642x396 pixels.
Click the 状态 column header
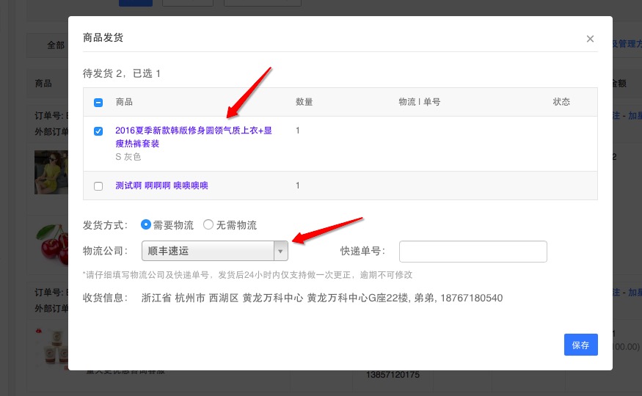561,102
